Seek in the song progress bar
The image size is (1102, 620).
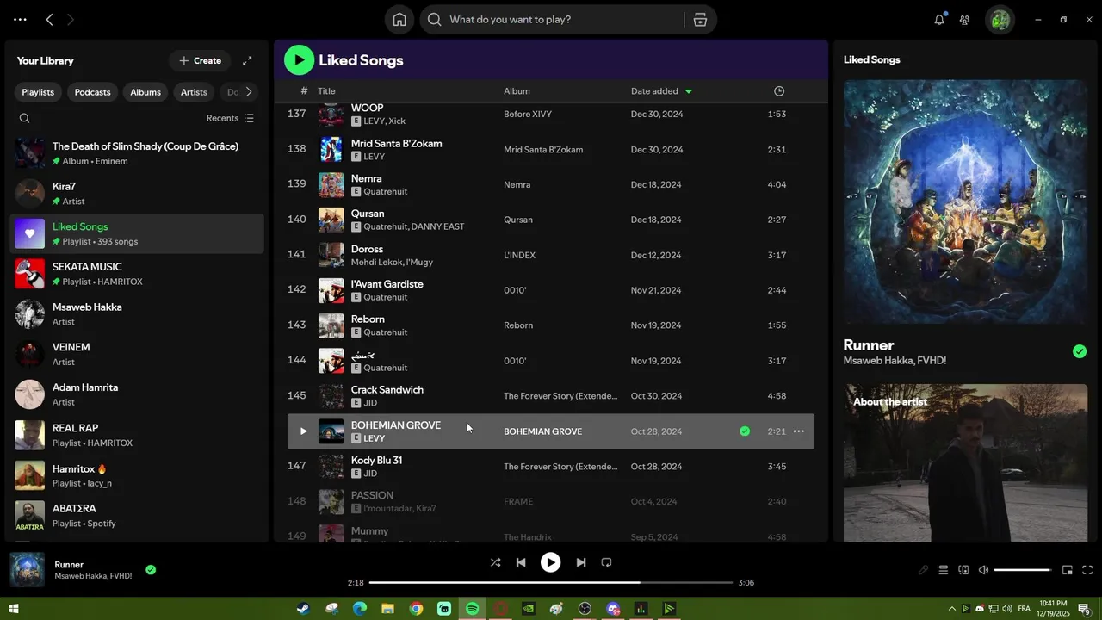click(551, 583)
